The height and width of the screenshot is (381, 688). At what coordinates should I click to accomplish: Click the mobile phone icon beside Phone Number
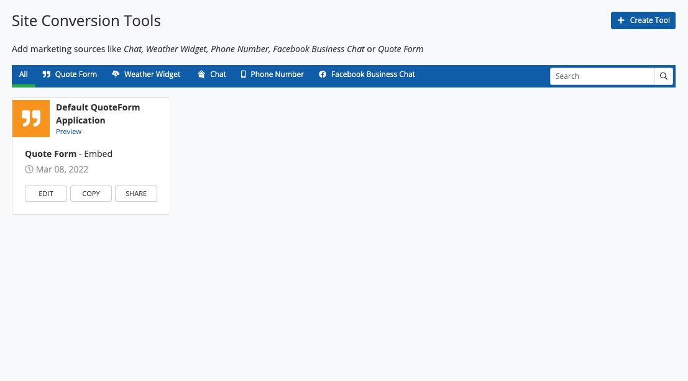pos(244,74)
